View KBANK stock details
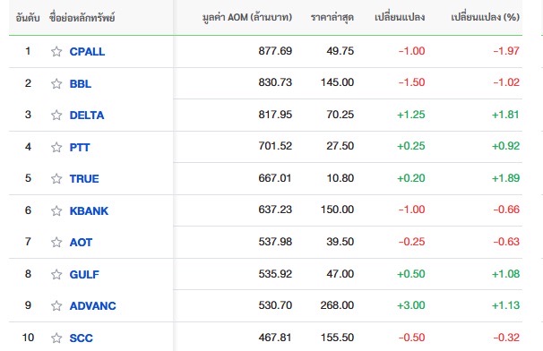543x351 pixels. tap(89, 210)
